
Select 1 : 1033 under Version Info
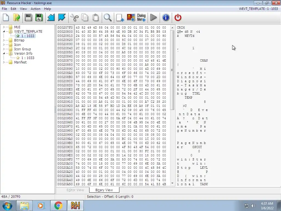pos(28,58)
